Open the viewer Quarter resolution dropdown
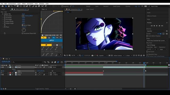The height and width of the screenshot is (95, 170). [103, 55]
